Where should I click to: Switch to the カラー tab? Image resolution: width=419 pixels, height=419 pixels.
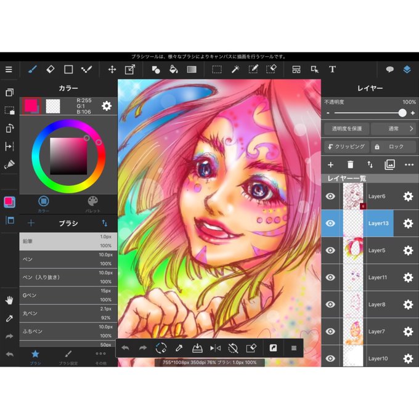pyautogui.click(x=44, y=204)
